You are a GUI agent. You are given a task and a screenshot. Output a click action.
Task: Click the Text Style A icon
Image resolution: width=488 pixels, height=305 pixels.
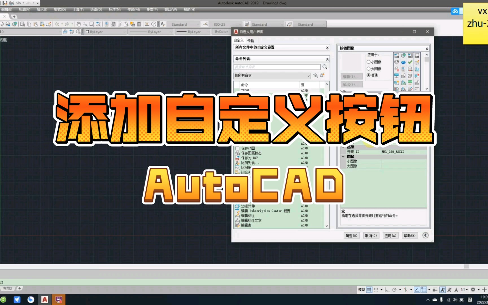tap(163, 24)
